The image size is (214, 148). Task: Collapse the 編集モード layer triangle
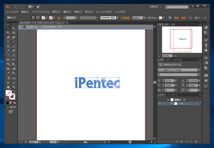coord(168,100)
